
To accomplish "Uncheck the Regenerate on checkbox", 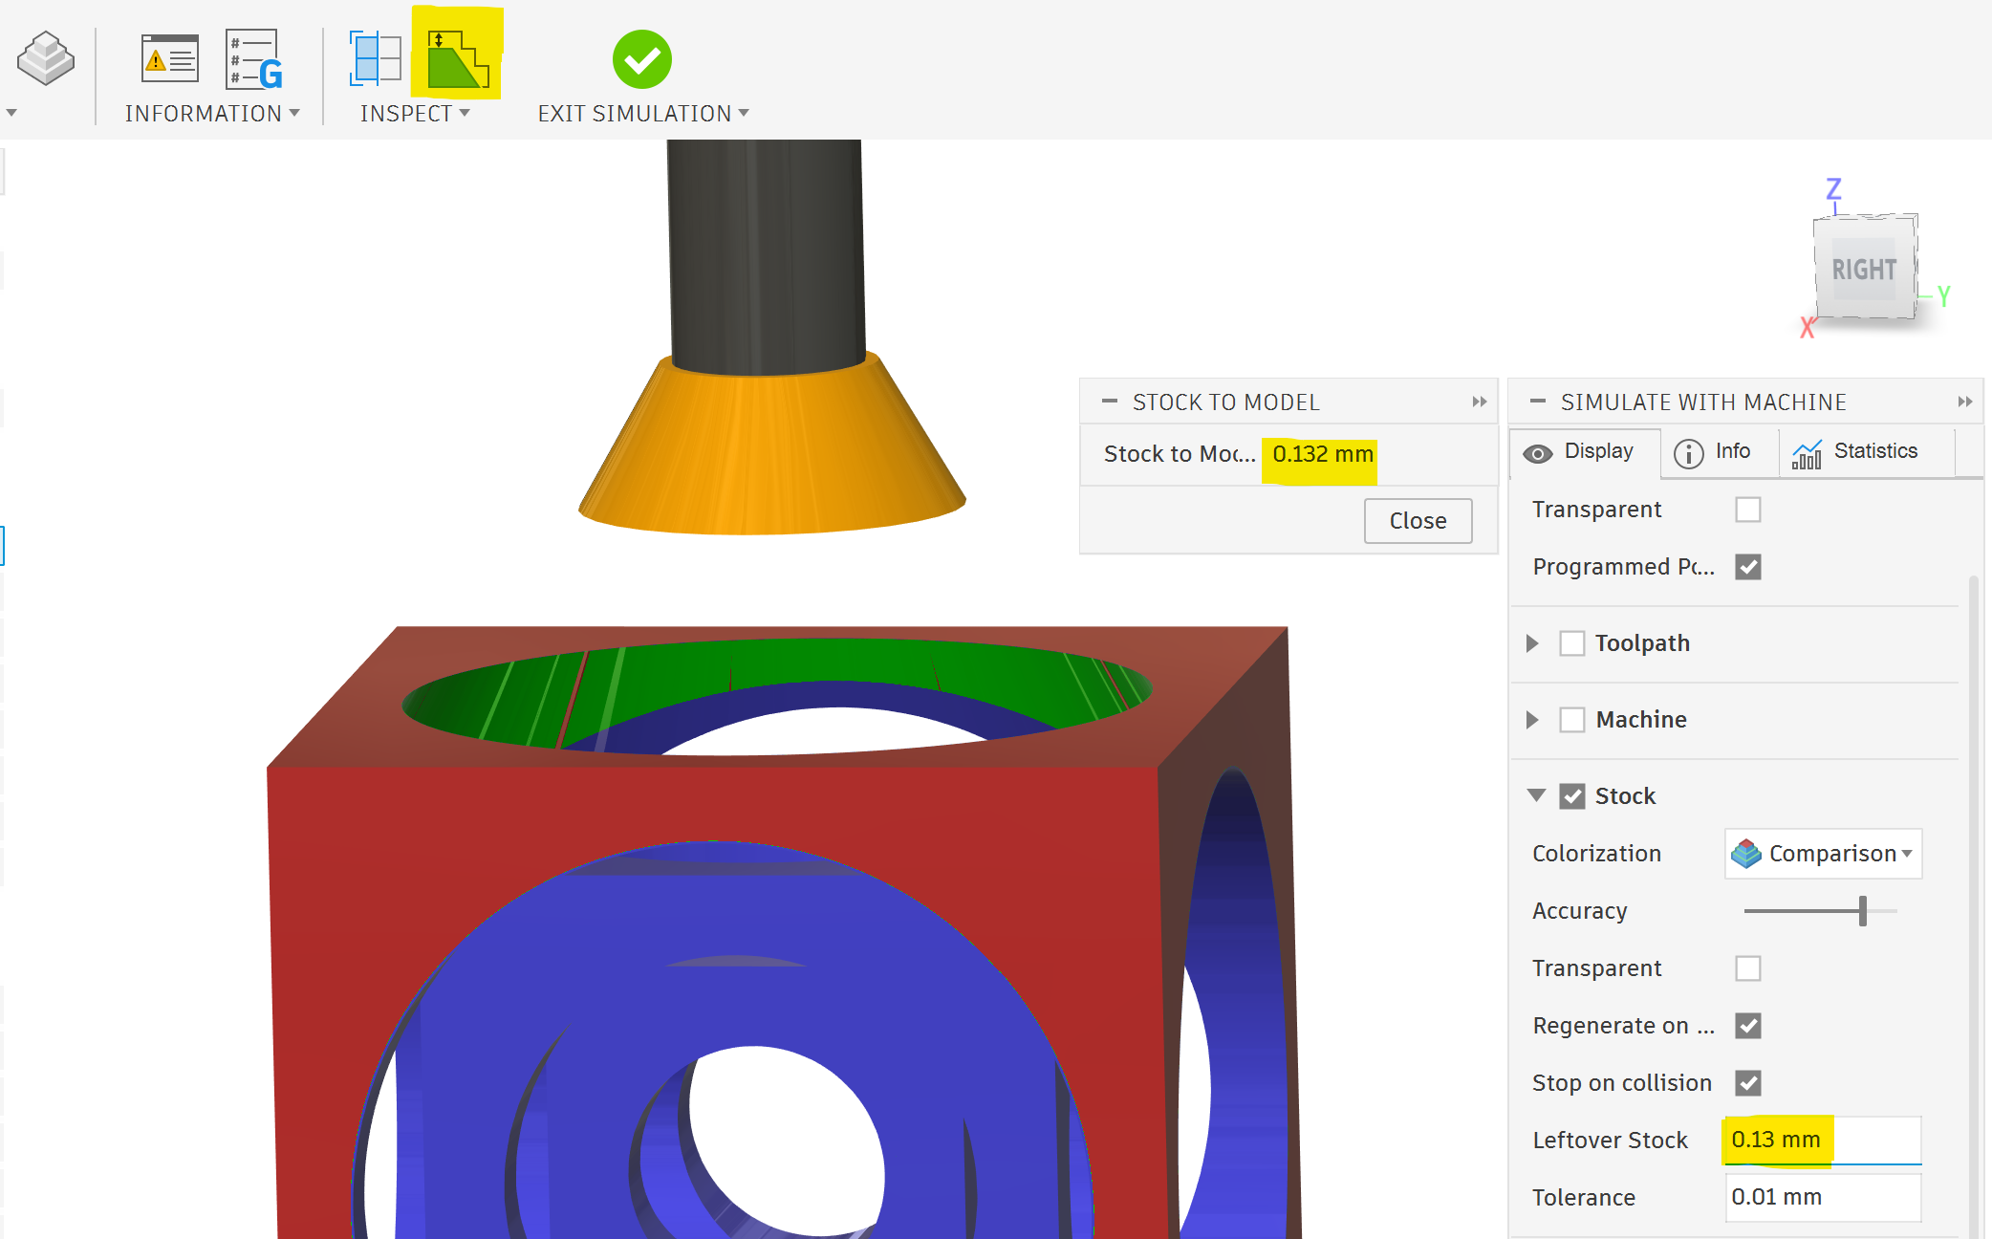I will [1748, 1026].
